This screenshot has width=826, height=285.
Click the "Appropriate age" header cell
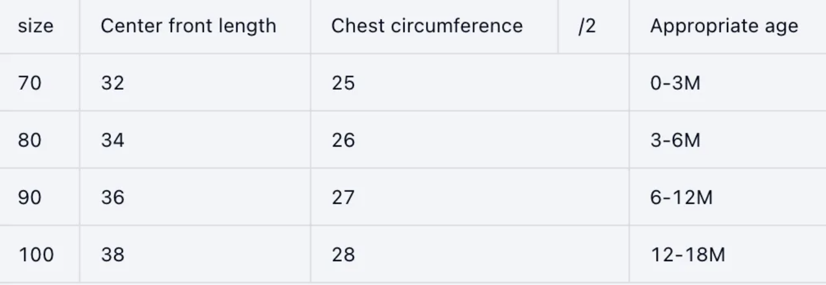click(x=724, y=26)
